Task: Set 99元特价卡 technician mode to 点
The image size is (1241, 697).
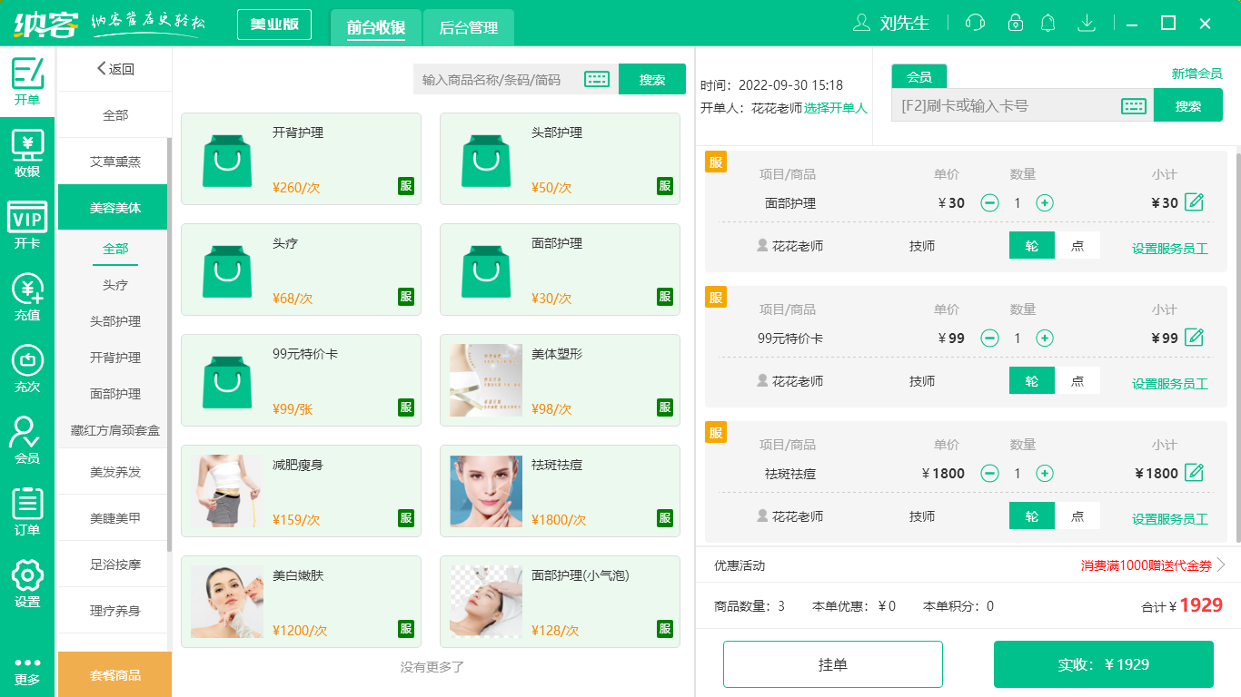Action: pos(1077,380)
